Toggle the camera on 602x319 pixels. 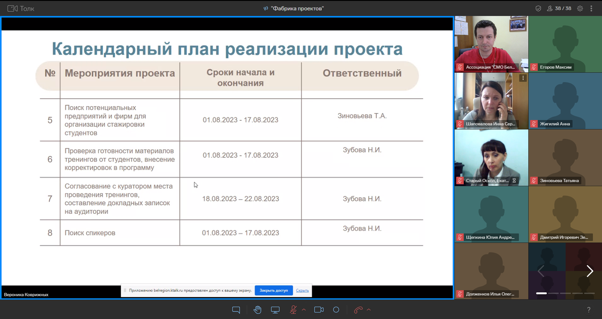coord(319,310)
